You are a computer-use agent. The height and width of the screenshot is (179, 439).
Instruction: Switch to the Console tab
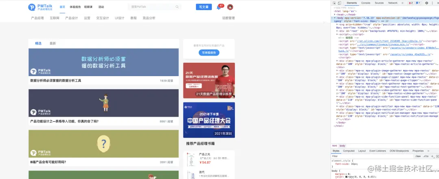point(366,3)
